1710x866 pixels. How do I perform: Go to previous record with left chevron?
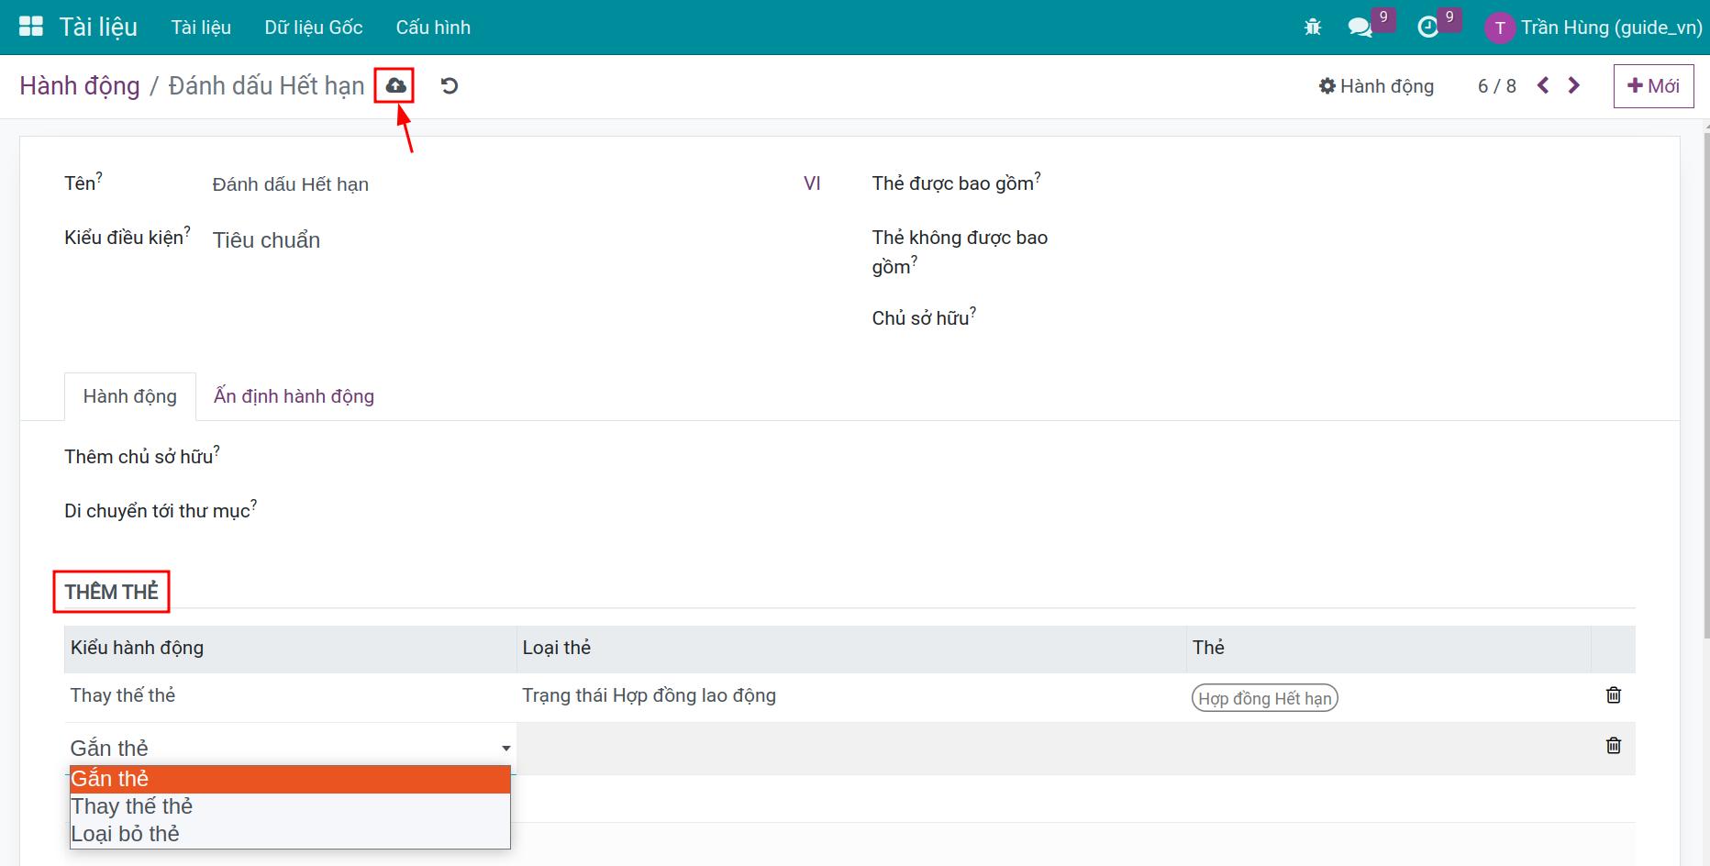coord(1543,85)
